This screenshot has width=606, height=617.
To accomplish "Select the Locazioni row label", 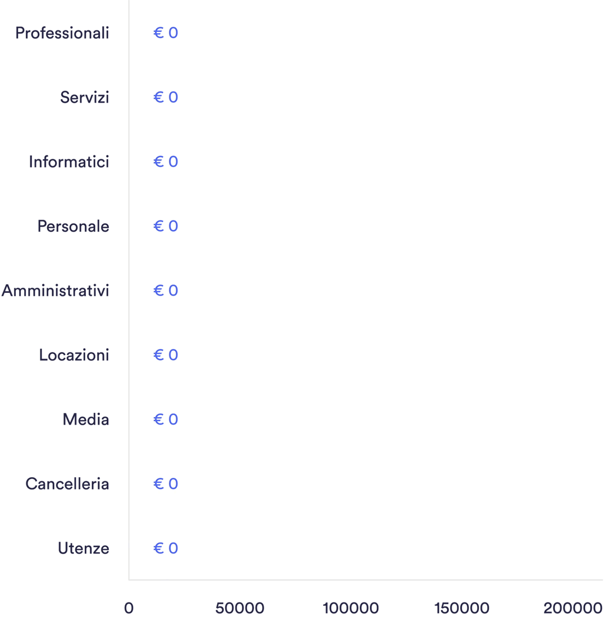I will (74, 355).
